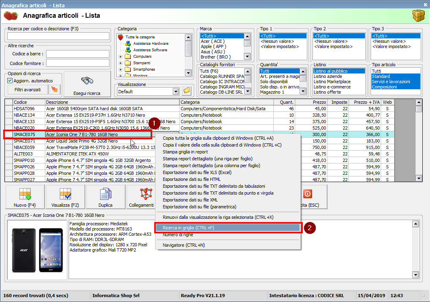Click the Stampanti folder icon

pyautogui.click(x=128, y=63)
